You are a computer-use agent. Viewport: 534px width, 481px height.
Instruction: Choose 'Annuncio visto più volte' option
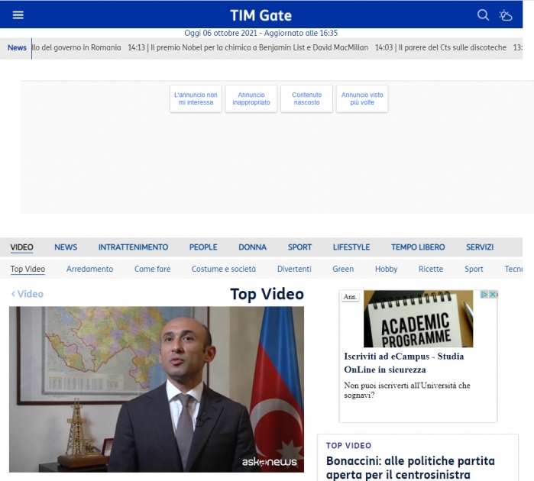tap(362, 98)
